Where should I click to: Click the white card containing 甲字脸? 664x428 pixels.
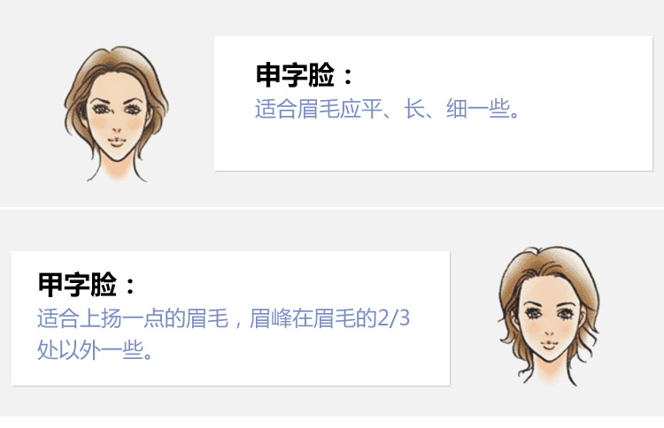(231, 318)
